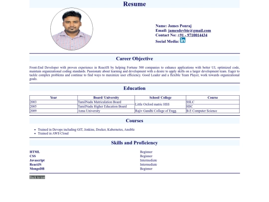269x202 pixels.
Task: Click TamilNadu Higher Education Board cell
Action: click(106, 107)
